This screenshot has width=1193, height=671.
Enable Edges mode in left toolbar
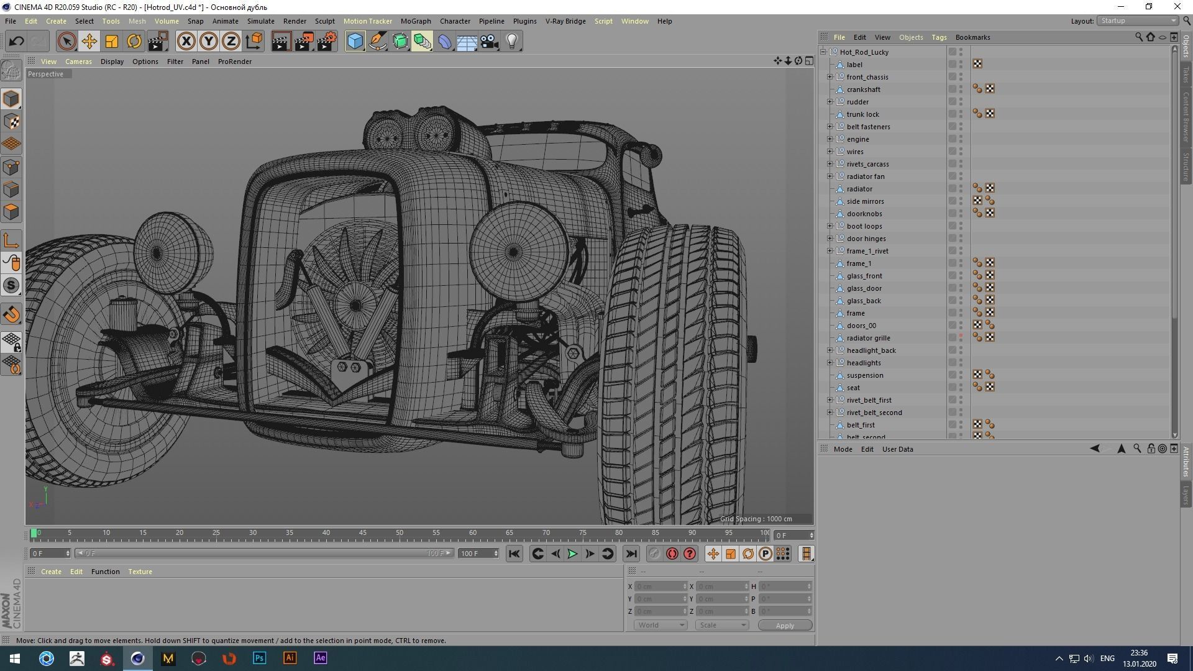pos(11,189)
